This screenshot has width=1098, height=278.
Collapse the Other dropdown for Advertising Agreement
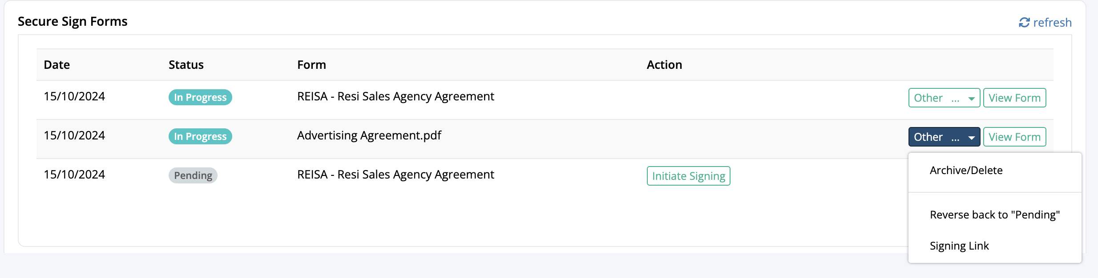click(x=944, y=137)
